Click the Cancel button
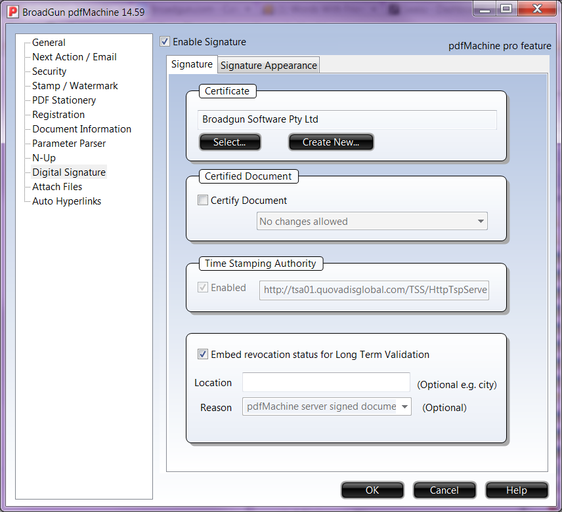The height and width of the screenshot is (512, 562). (444, 490)
